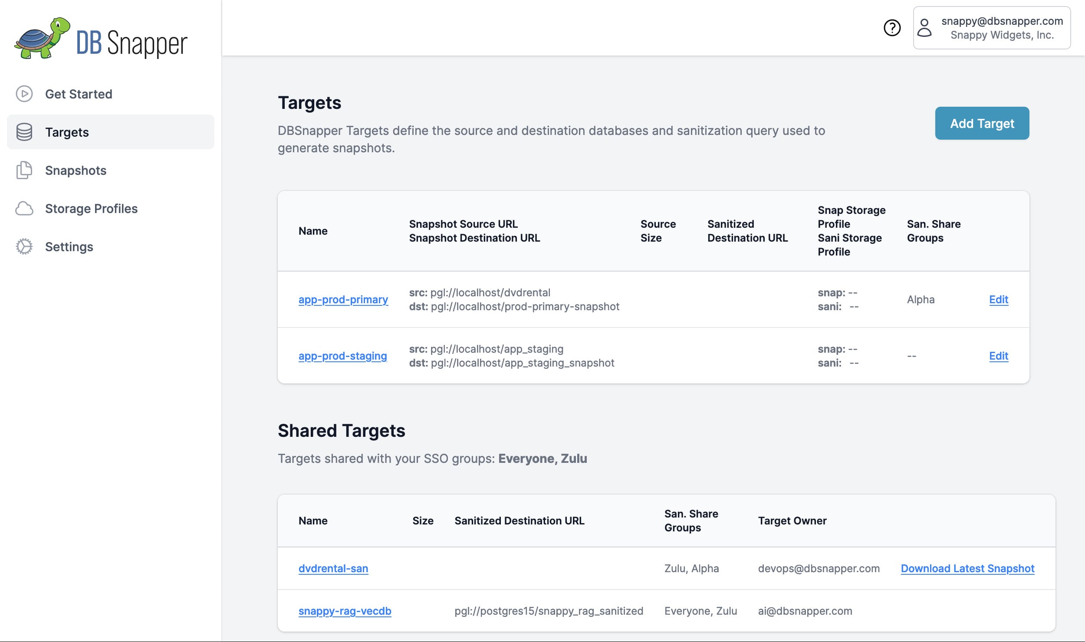Click the Source Size column header
The width and height of the screenshot is (1085, 642).
coord(658,231)
